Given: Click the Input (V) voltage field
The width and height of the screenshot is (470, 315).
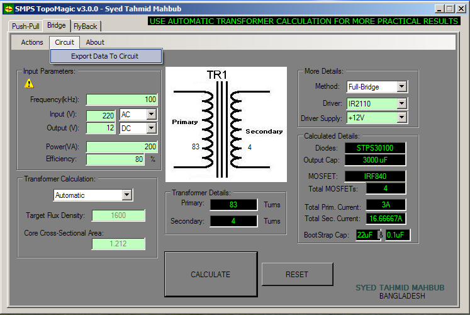Looking at the screenshot, I should pos(101,115).
